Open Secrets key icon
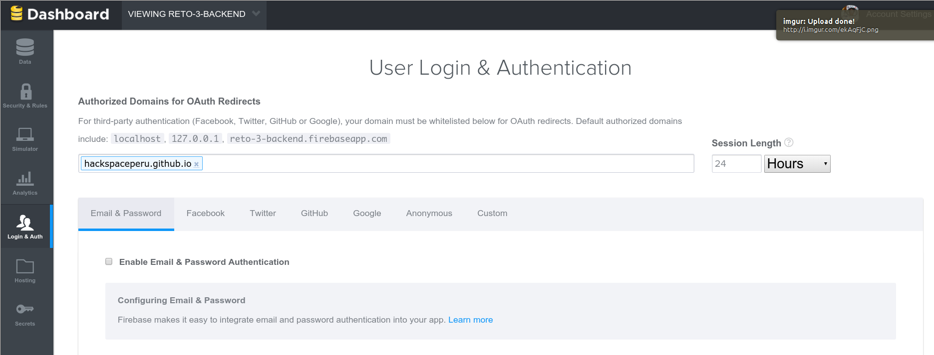 [25, 309]
